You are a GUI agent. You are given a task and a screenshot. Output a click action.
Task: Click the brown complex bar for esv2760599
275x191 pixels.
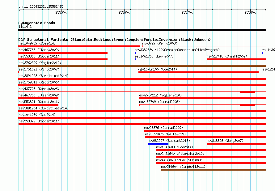[142, 66]
